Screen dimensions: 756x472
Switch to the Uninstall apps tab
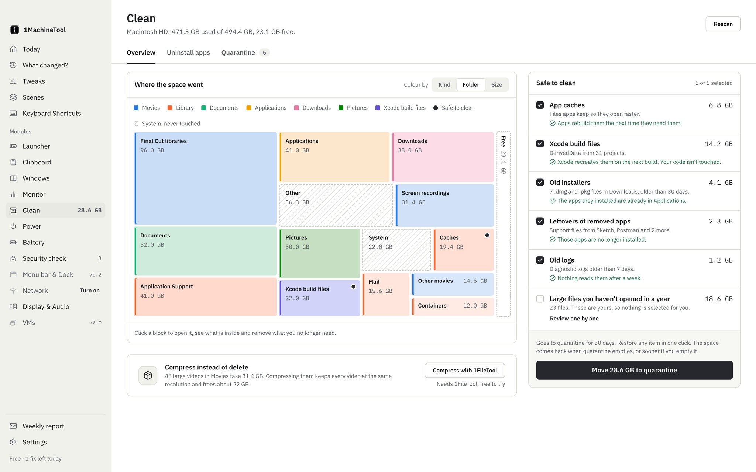(188, 52)
